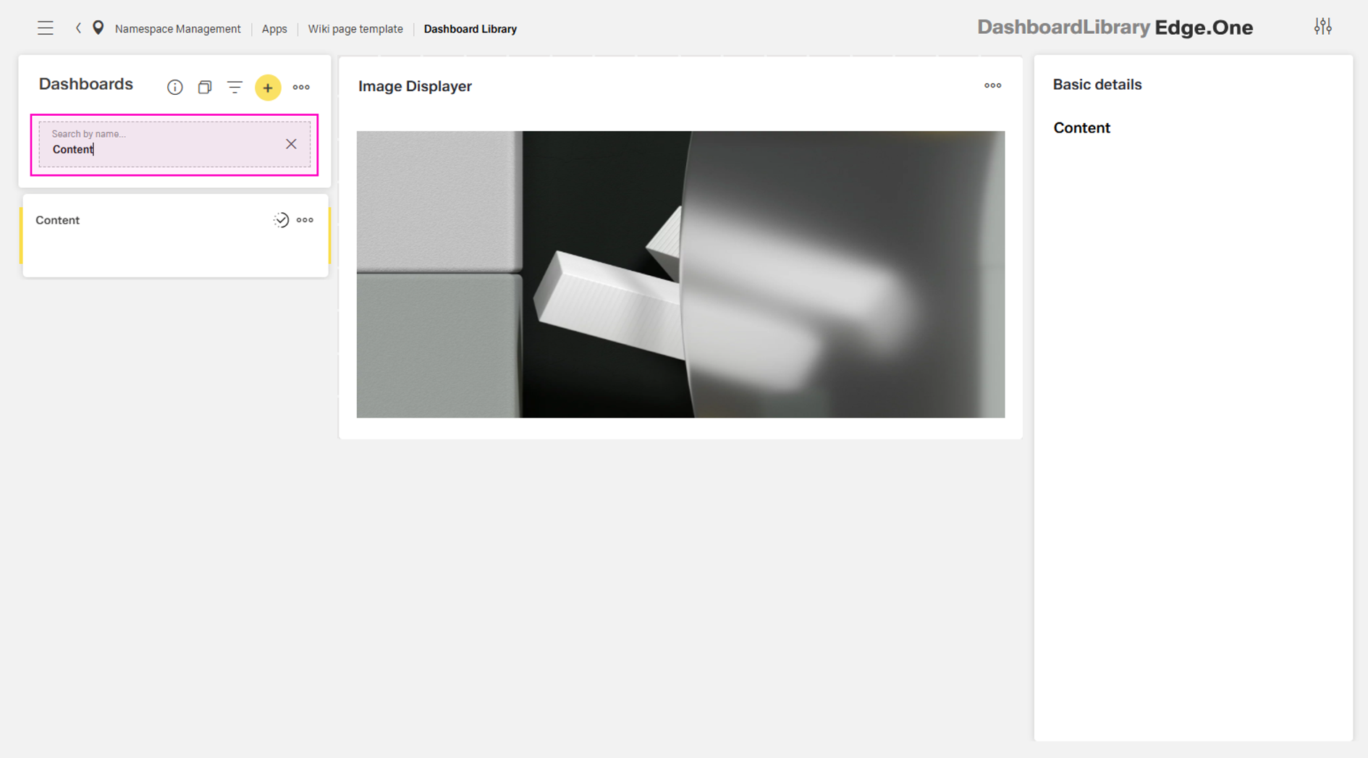
Task: Click the location pin icon
Action: pos(98,28)
